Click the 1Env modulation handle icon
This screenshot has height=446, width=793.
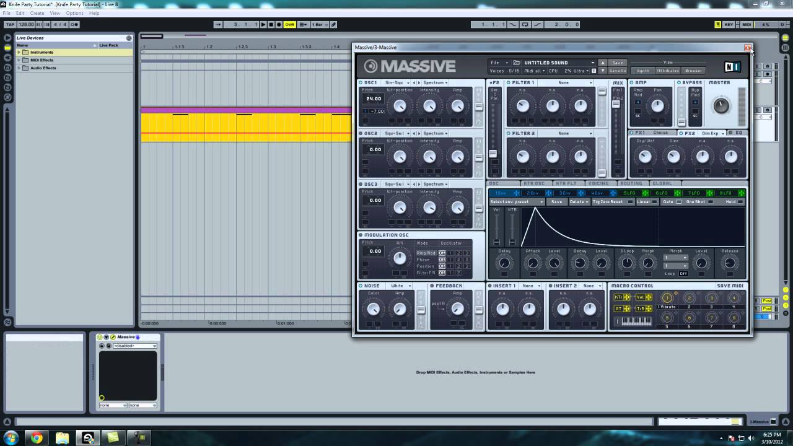[x=515, y=193]
